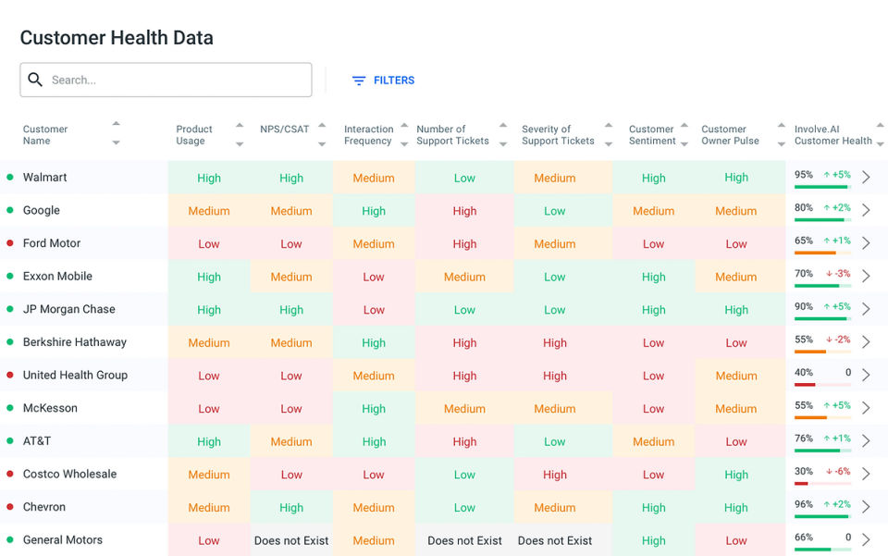Sort Interaction Frequency column descending arrow
This screenshot has height=556, width=888.
404,143
